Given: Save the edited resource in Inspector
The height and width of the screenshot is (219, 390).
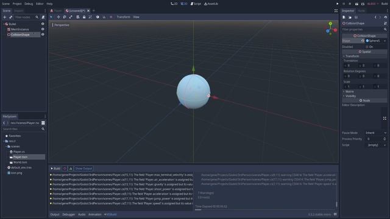Looking at the screenshot, I should (356, 17).
